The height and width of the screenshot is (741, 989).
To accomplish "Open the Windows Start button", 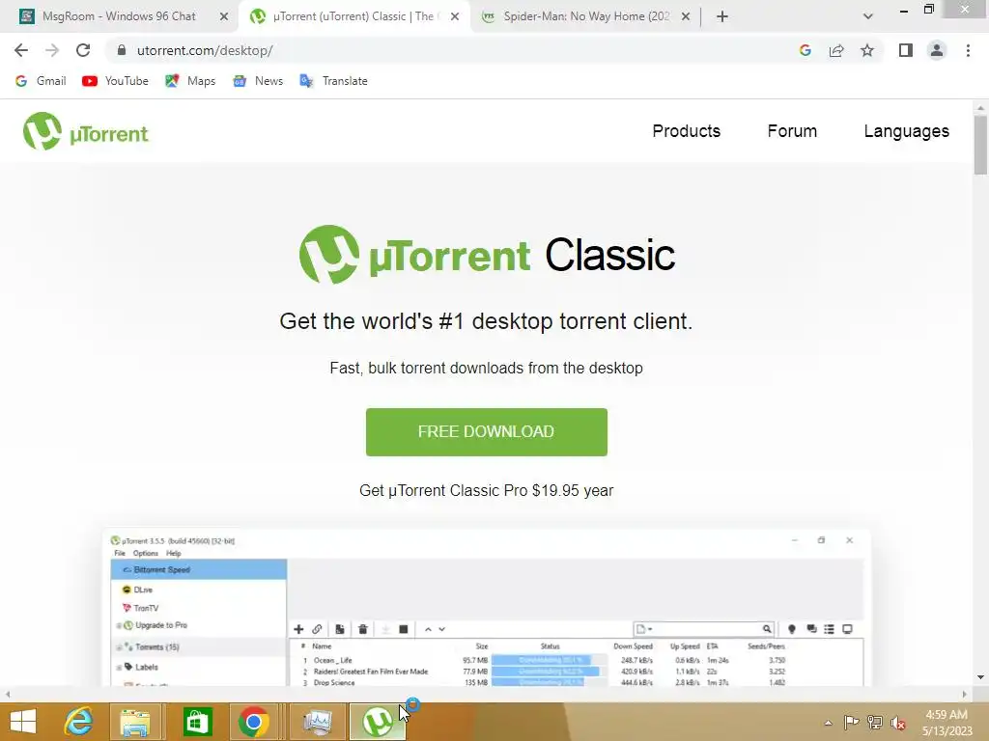I will point(23,722).
